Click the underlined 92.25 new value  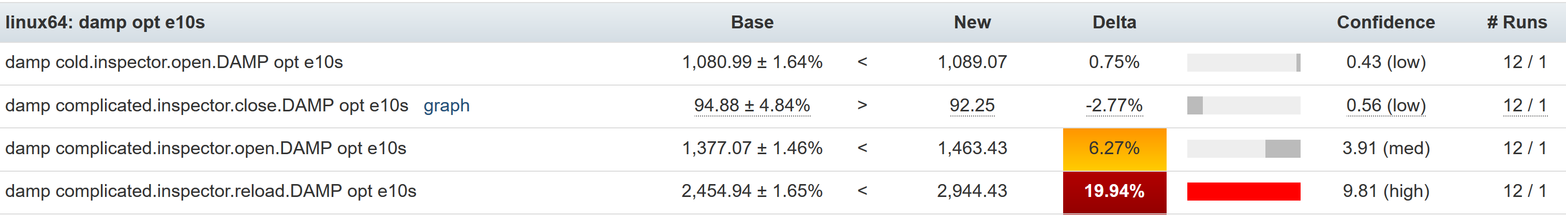pos(972,106)
